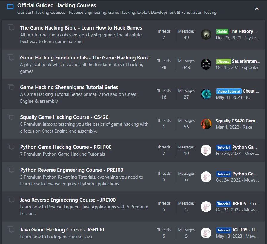Open Python Game Hacking Course - PGH100
Viewport: 267px width, 244px height.
click(66, 147)
